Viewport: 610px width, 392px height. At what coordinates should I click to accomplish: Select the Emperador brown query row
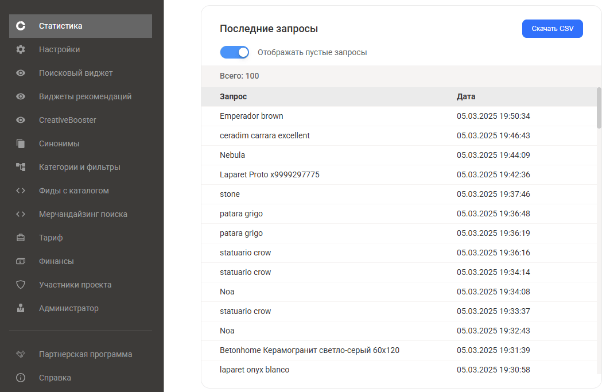coord(399,116)
